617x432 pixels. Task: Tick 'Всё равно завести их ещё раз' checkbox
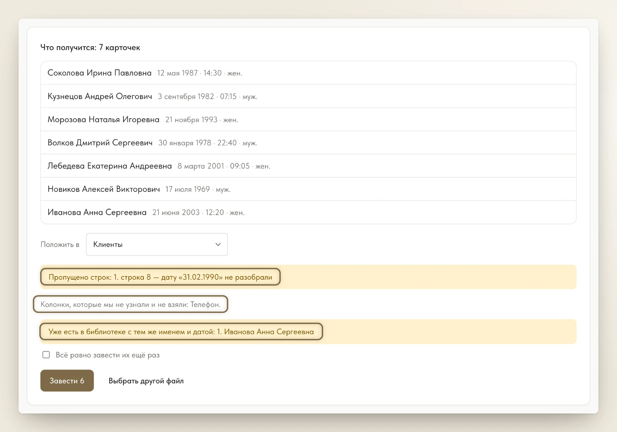click(x=46, y=355)
